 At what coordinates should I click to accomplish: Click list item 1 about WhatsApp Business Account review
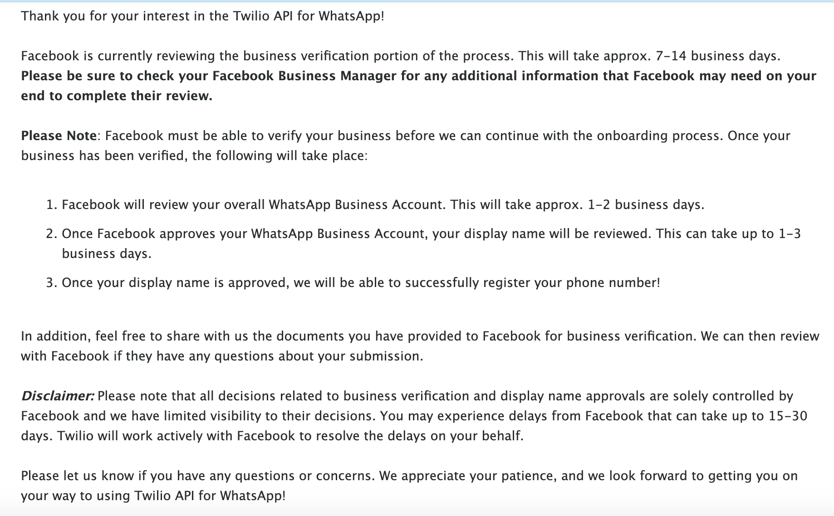click(x=383, y=205)
